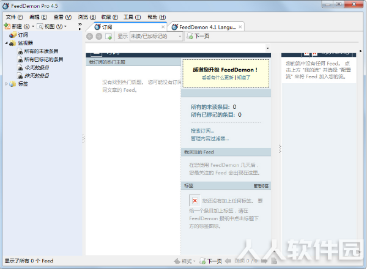
Task: Click the 我订阅的热门主题 section header
Action: (133, 62)
